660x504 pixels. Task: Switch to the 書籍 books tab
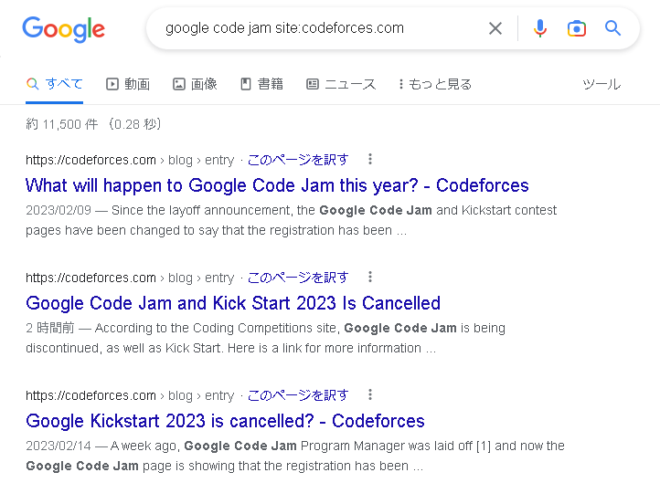pyautogui.click(x=261, y=84)
